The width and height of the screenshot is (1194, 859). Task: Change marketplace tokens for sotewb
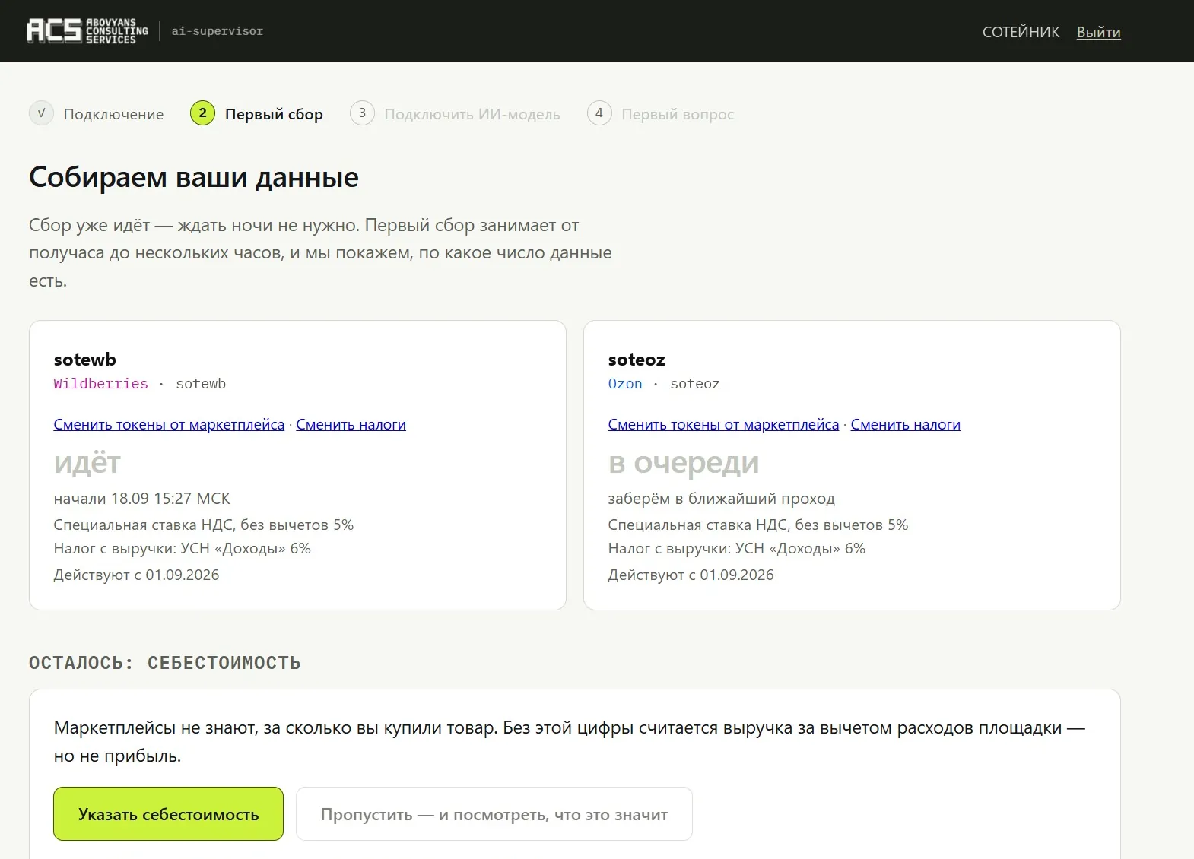(x=169, y=424)
